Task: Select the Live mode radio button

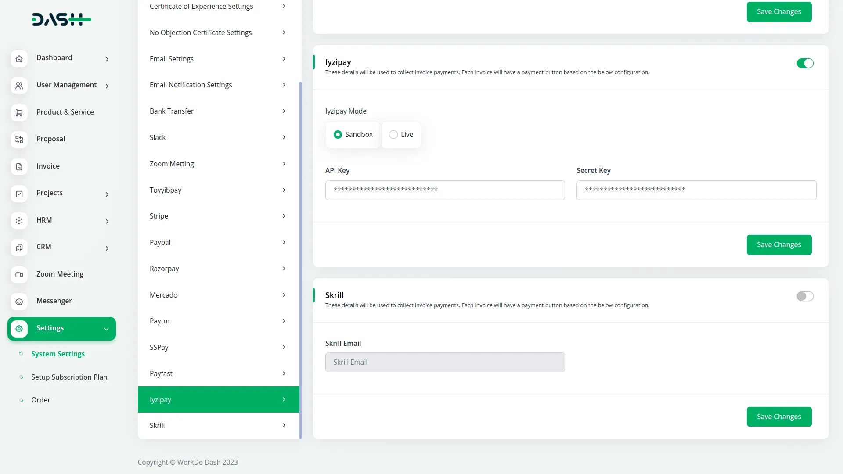Action: pos(393,135)
